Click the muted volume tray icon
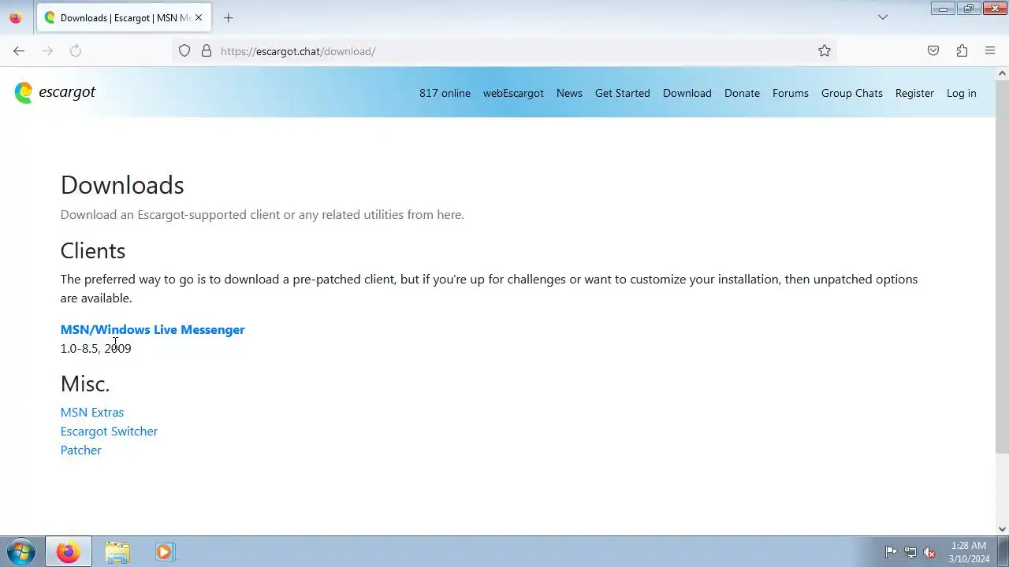The image size is (1009, 567). pos(929,552)
